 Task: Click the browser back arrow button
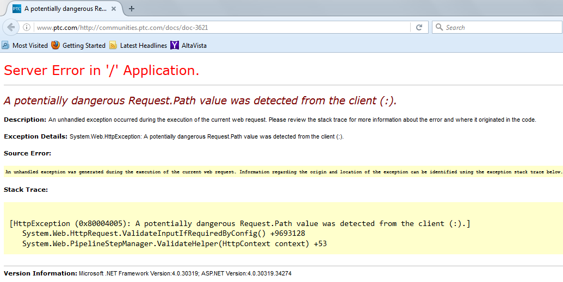11,27
